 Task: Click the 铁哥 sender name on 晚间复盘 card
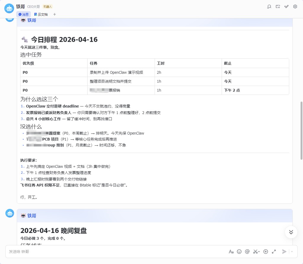[x=31, y=216]
